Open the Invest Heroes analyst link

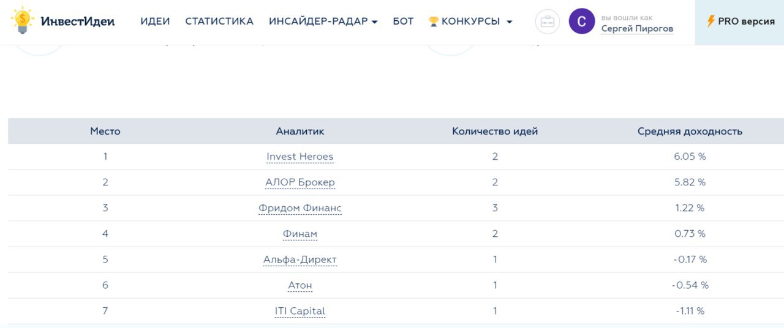coord(300,157)
